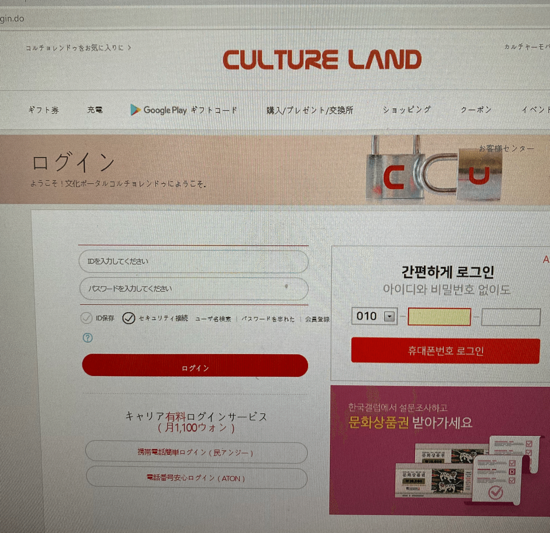Open the 充電 menu item

pos(95,110)
